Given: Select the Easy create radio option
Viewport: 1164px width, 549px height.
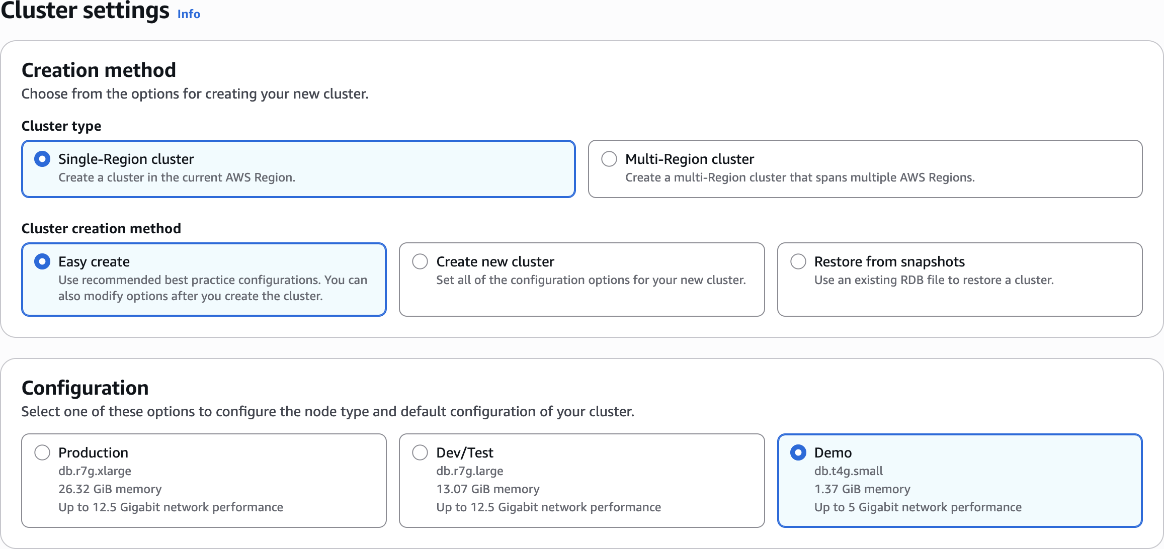Looking at the screenshot, I should (x=42, y=261).
